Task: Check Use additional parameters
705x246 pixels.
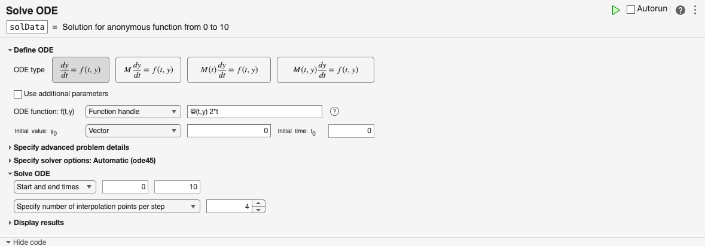Action: [18, 94]
